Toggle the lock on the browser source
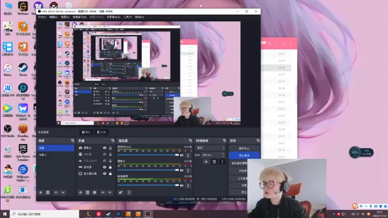Viewport: 388px width, 218px height. (111, 154)
